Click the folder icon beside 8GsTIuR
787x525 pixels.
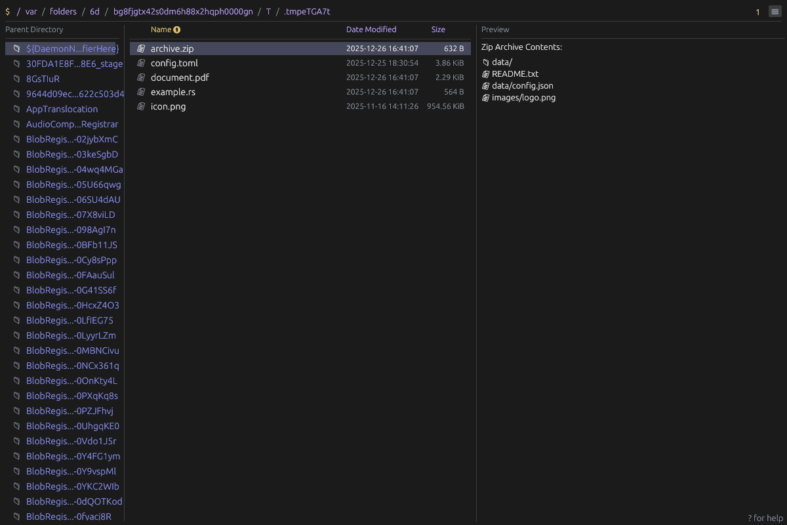coord(17,79)
